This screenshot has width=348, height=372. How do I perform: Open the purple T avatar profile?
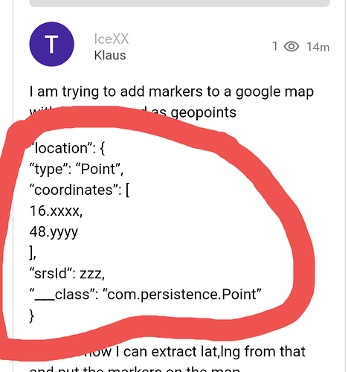(x=51, y=44)
